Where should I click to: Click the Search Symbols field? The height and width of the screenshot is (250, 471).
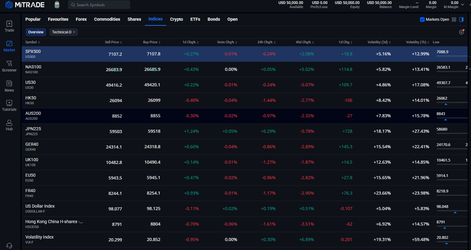99,5
